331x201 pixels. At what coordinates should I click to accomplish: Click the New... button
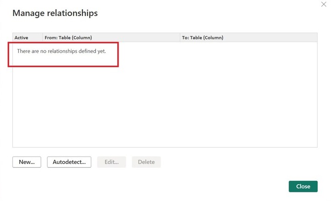27,162
